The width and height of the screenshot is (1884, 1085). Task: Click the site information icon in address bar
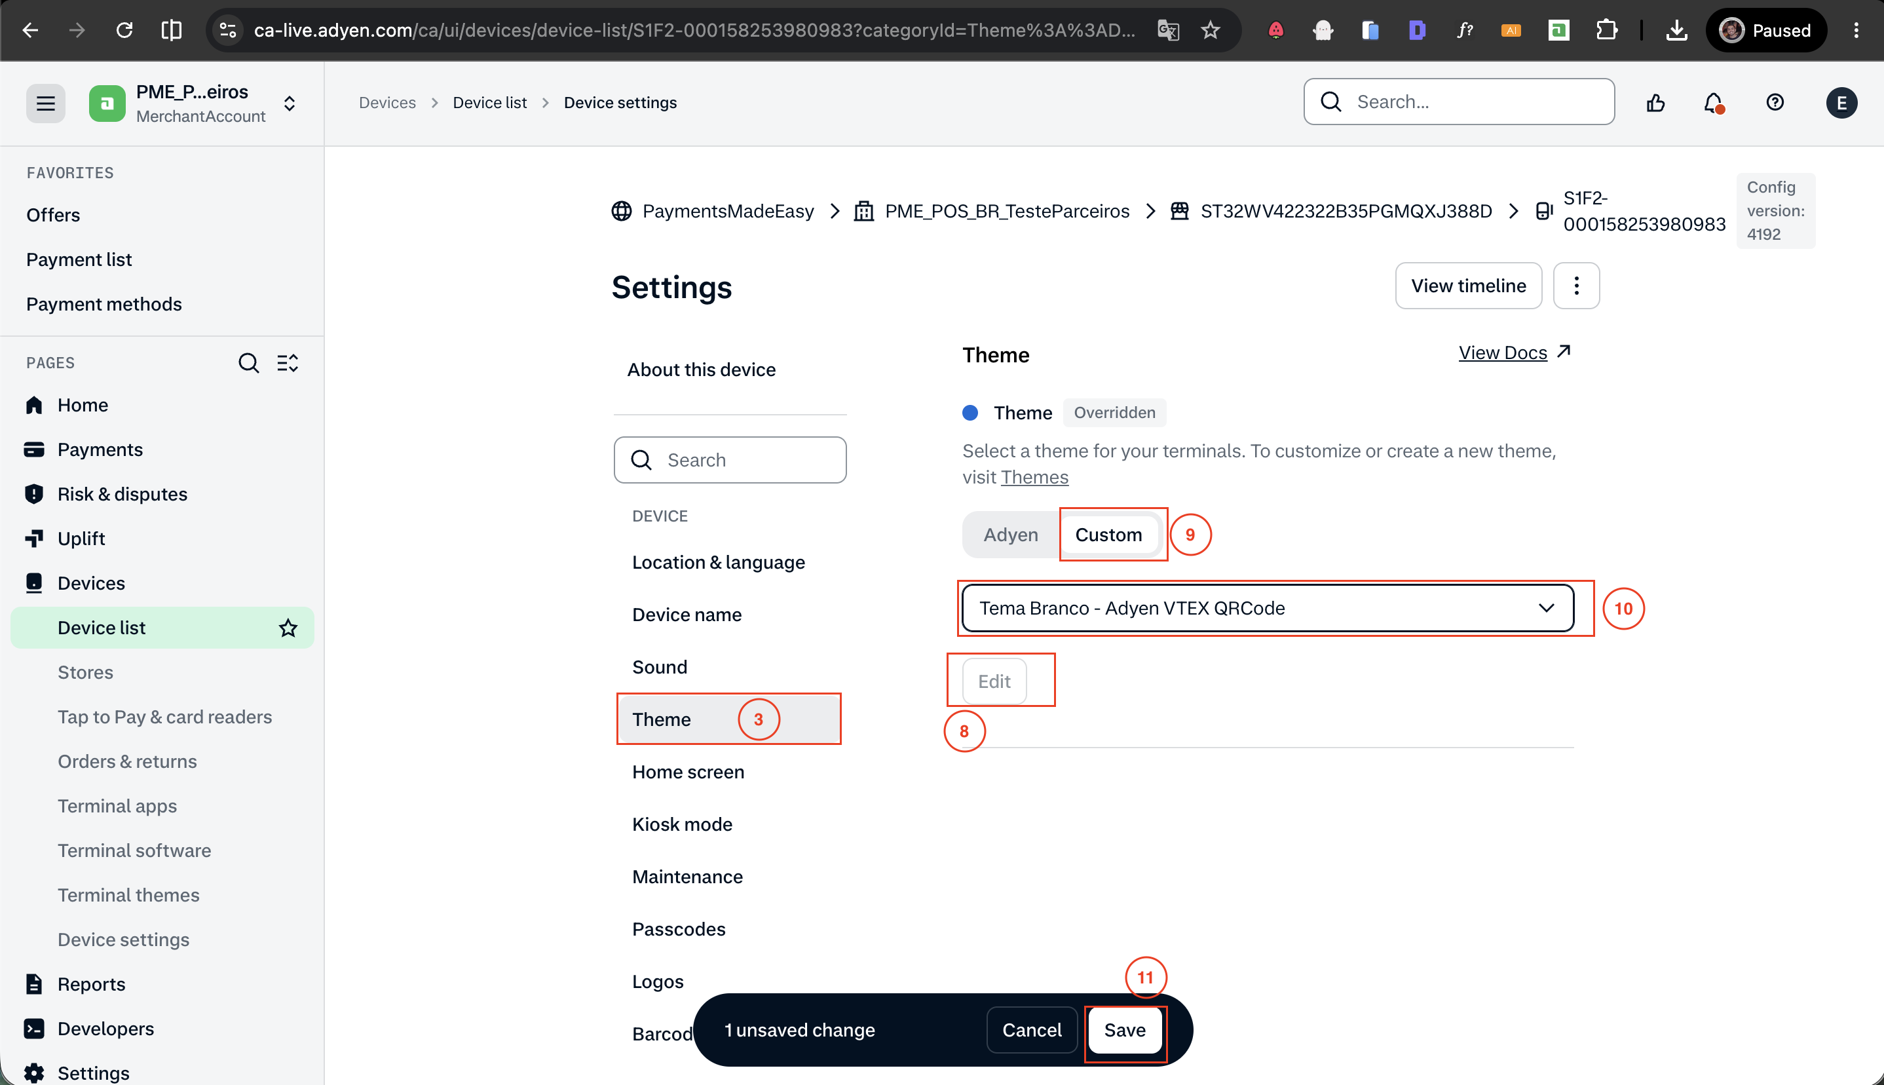228,31
